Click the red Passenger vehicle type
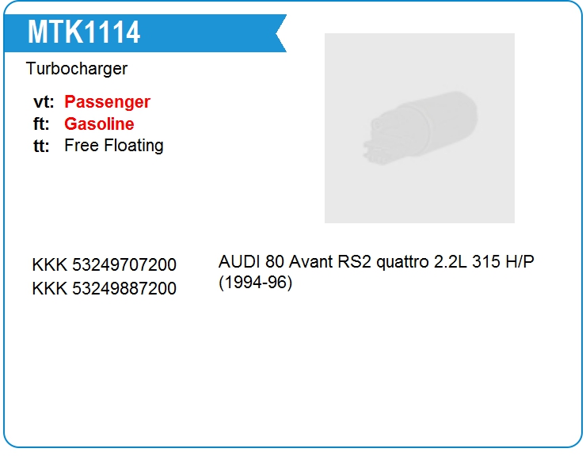The height and width of the screenshot is (456, 586). click(x=107, y=102)
